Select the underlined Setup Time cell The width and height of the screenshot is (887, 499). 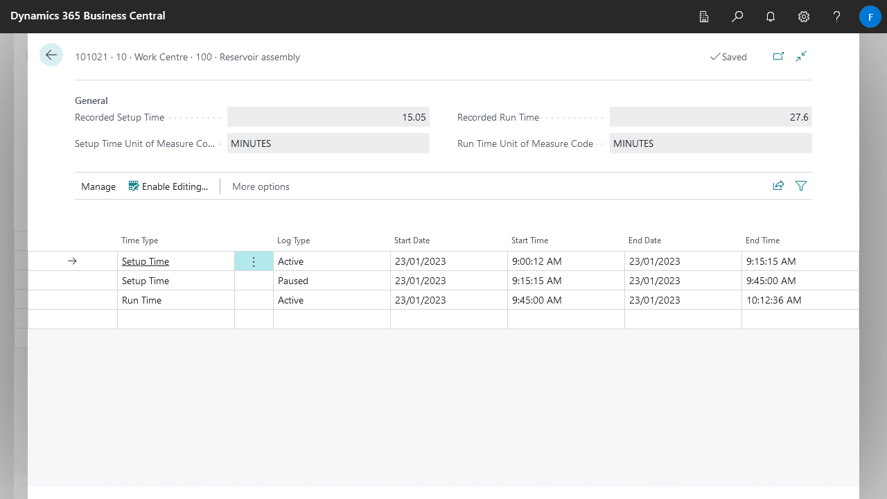click(x=176, y=261)
